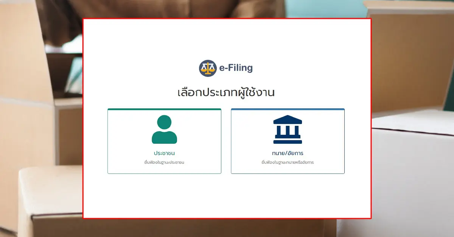Click the head of the citizen person icon

(x=164, y=122)
